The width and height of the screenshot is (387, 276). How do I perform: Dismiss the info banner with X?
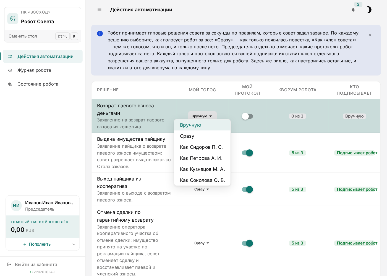pos(370,35)
